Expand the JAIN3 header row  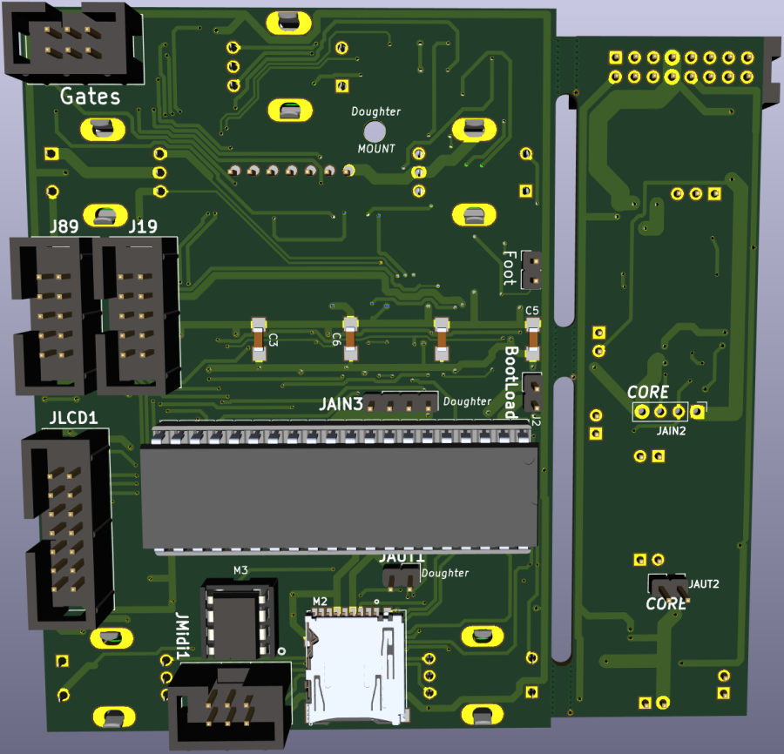point(401,403)
